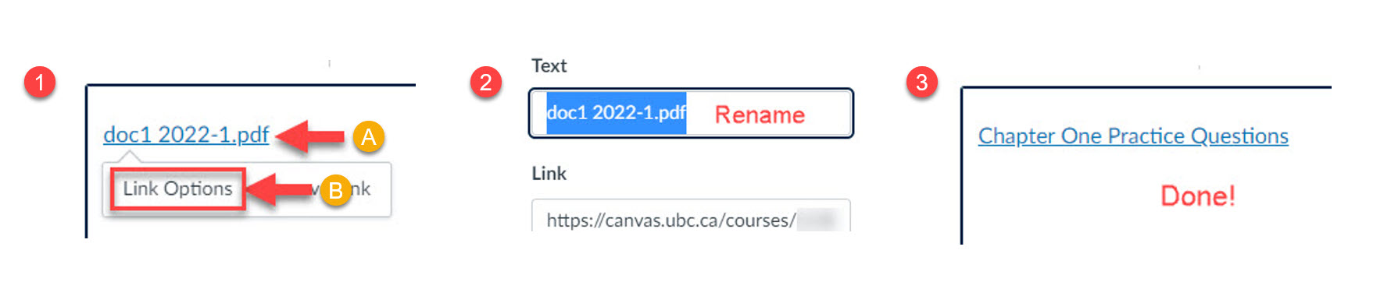
Task: Click the blurred course ID in URL
Action: point(817,220)
